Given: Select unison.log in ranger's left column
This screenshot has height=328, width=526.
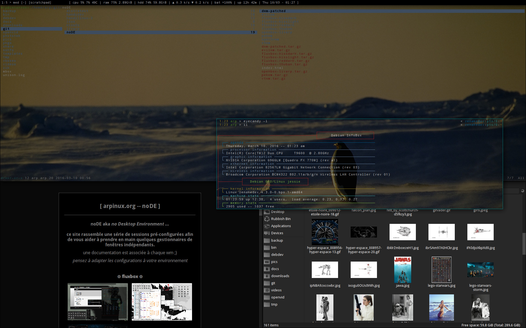Looking at the screenshot, I should click(14, 75).
